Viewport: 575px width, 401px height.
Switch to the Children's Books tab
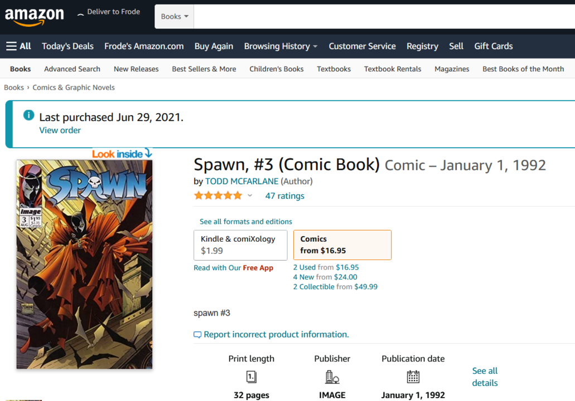276,69
